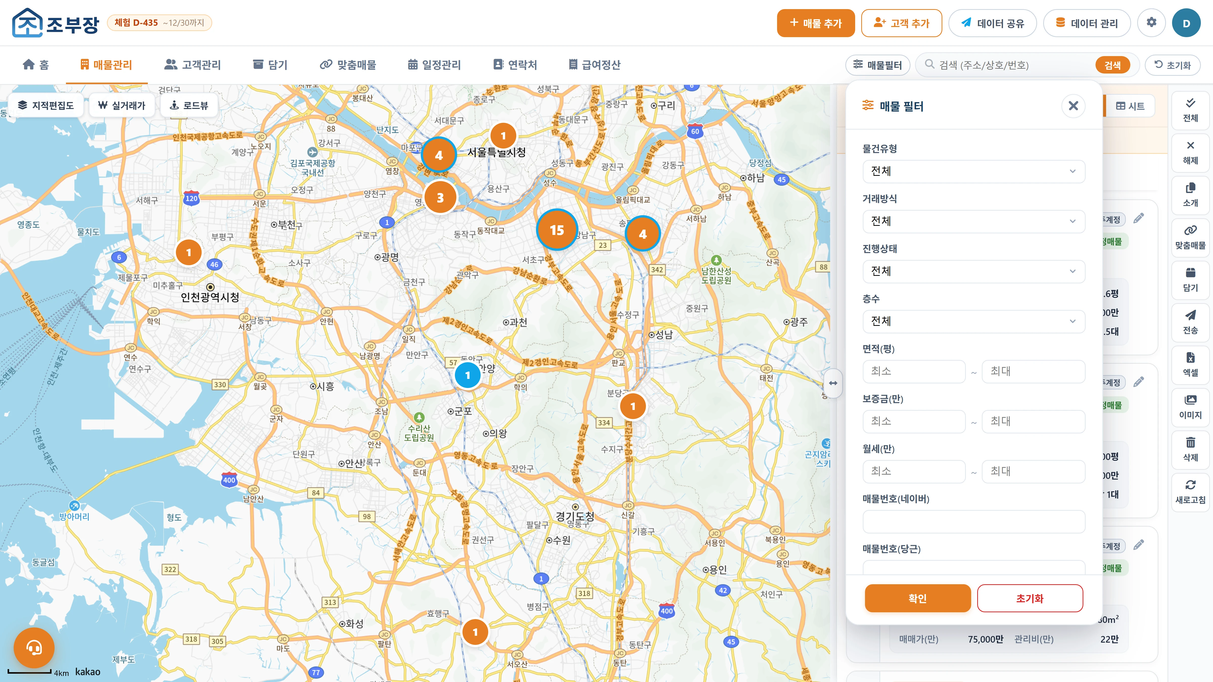Click 매물 추가 button
The width and height of the screenshot is (1213, 682).
(815, 23)
